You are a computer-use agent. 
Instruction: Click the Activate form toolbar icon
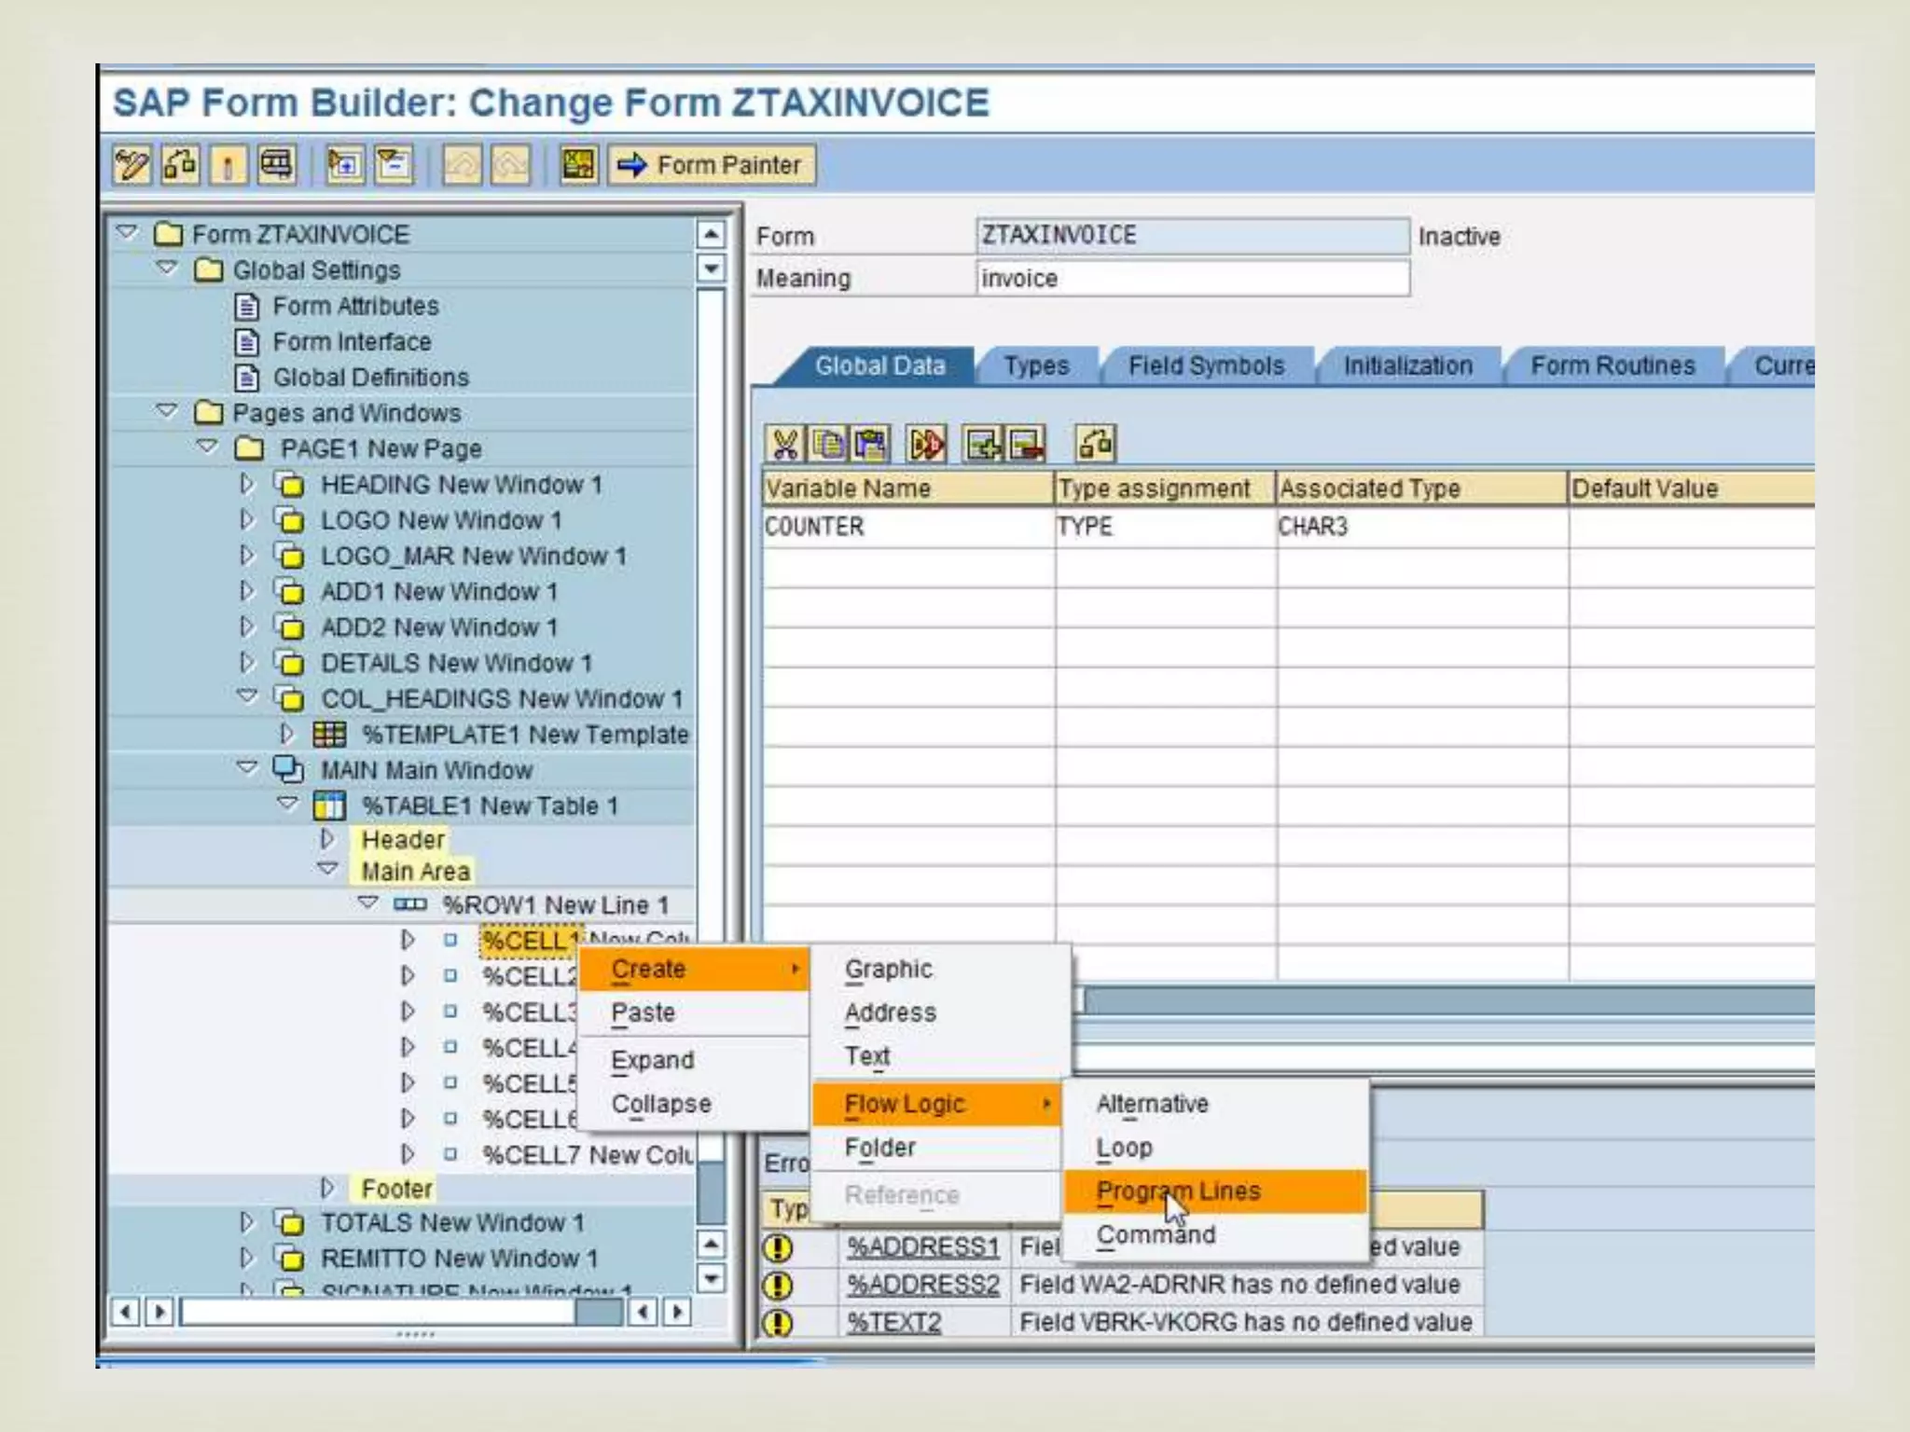(228, 165)
